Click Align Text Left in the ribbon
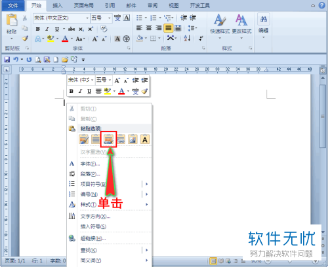Screen dimensions: 328x267 coord(139,27)
